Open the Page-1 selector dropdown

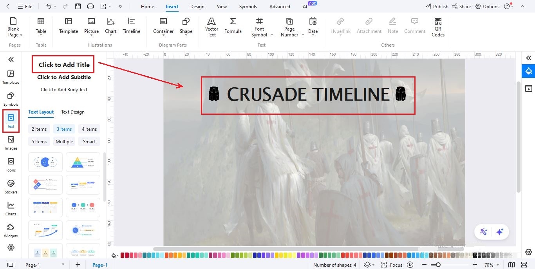pos(63,265)
